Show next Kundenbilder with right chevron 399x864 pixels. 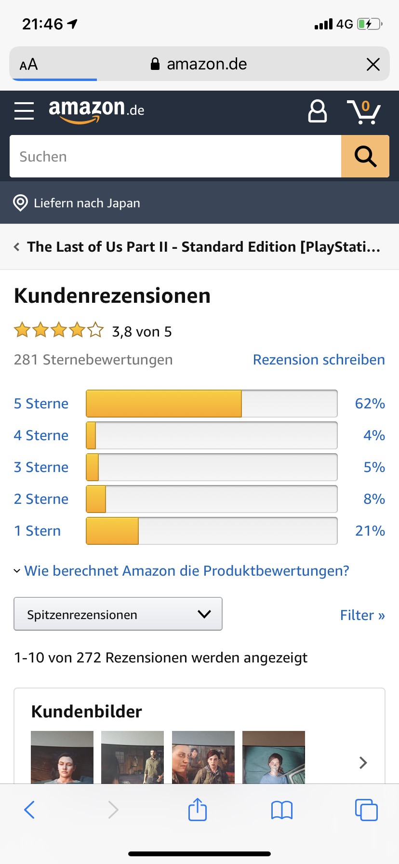click(363, 762)
